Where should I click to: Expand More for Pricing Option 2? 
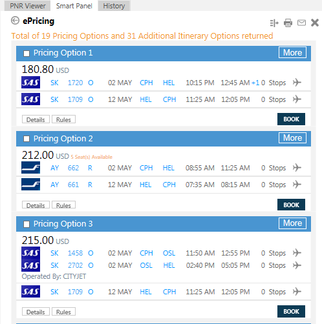pos(292,137)
